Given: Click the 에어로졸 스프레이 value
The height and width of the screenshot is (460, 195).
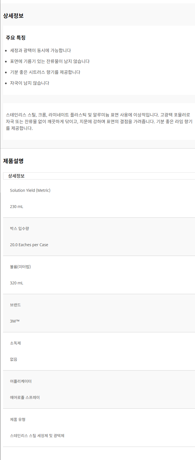Looking at the screenshot, I should click(25, 398).
